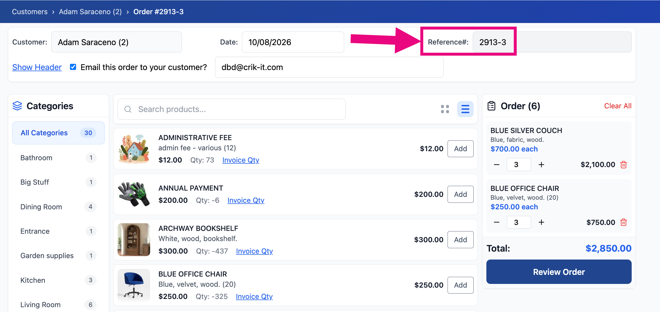Add Annual Payment to order
This screenshot has height=312, width=660.
click(x=460, y=194)
